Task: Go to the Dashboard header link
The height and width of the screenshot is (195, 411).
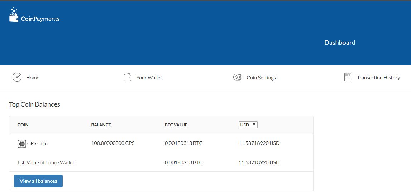Action: point(340,43)
